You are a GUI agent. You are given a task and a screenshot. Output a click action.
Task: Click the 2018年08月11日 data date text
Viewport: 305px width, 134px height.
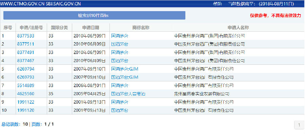tap(277, 4)
